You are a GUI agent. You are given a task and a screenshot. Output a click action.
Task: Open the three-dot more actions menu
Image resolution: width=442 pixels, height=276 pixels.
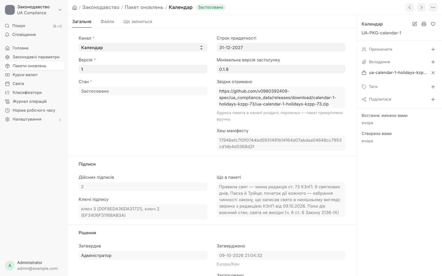pos(433,7)
